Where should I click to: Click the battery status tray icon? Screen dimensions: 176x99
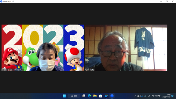tap(159, 96)
